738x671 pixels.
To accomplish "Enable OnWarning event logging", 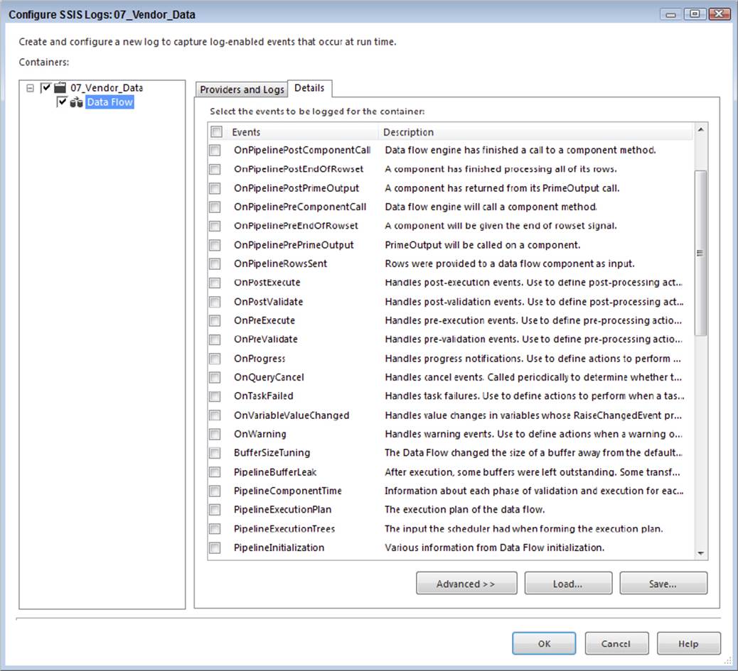I will [x=215, y=434].
